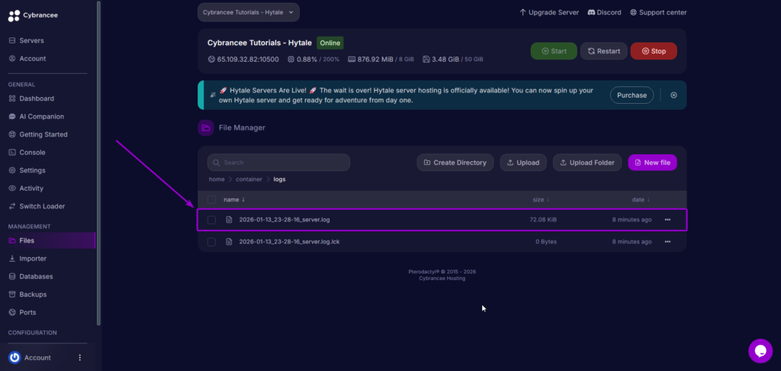The width and height of the screenshot is (781, 371).
Task: Click the File Manager folder icon
Action: pyautogui.click(x=206, y=128)
